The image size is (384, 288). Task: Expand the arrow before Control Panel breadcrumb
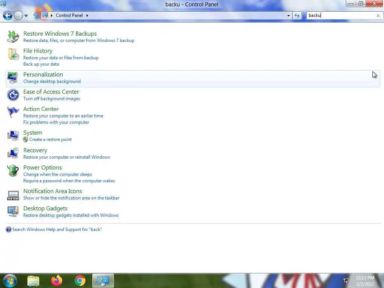[x=52, y=15]
